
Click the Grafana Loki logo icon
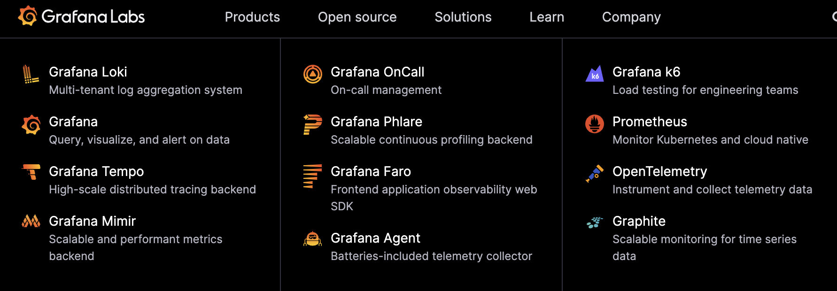coord(31,74)
